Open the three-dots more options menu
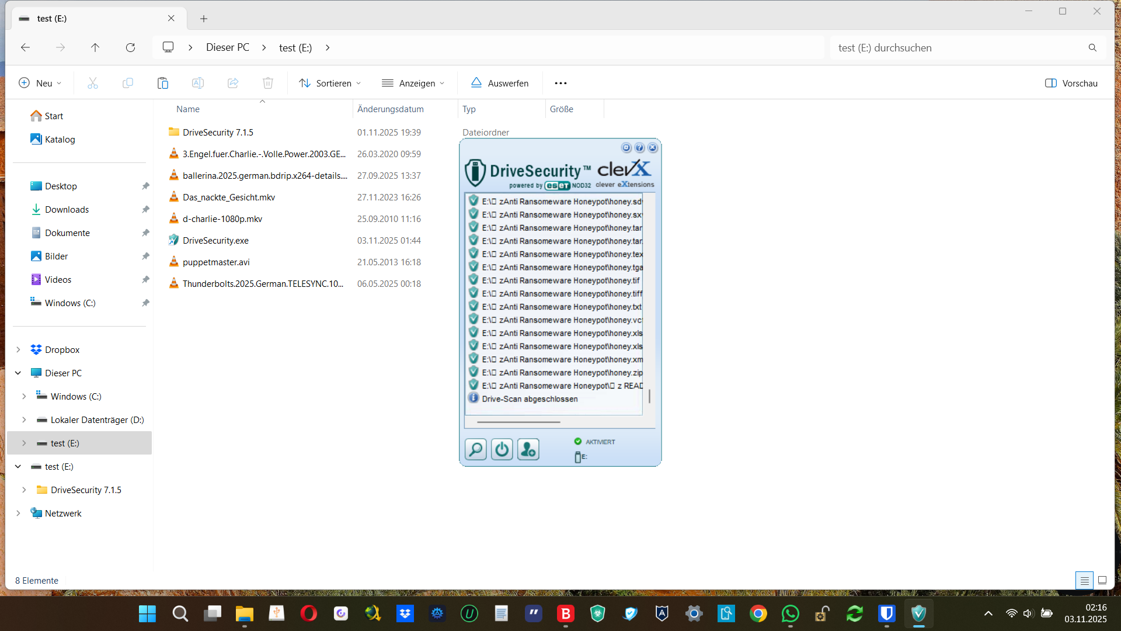1121x631 pixels. pyautogui.click(x=560, y=83)
